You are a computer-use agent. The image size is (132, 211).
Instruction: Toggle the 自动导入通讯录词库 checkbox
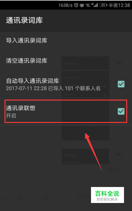pyautogui.click(x=121, y=84)
